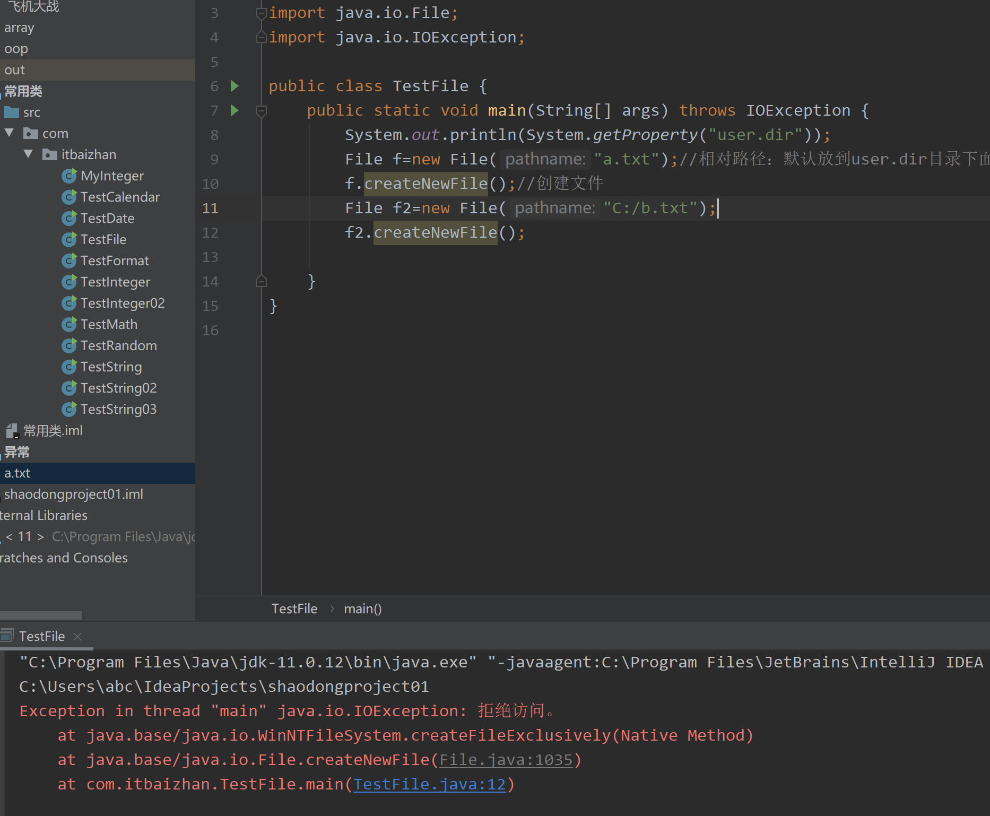Open the TestFile class icon in tree
The image size is (990, 816).
tap(69, 239)
